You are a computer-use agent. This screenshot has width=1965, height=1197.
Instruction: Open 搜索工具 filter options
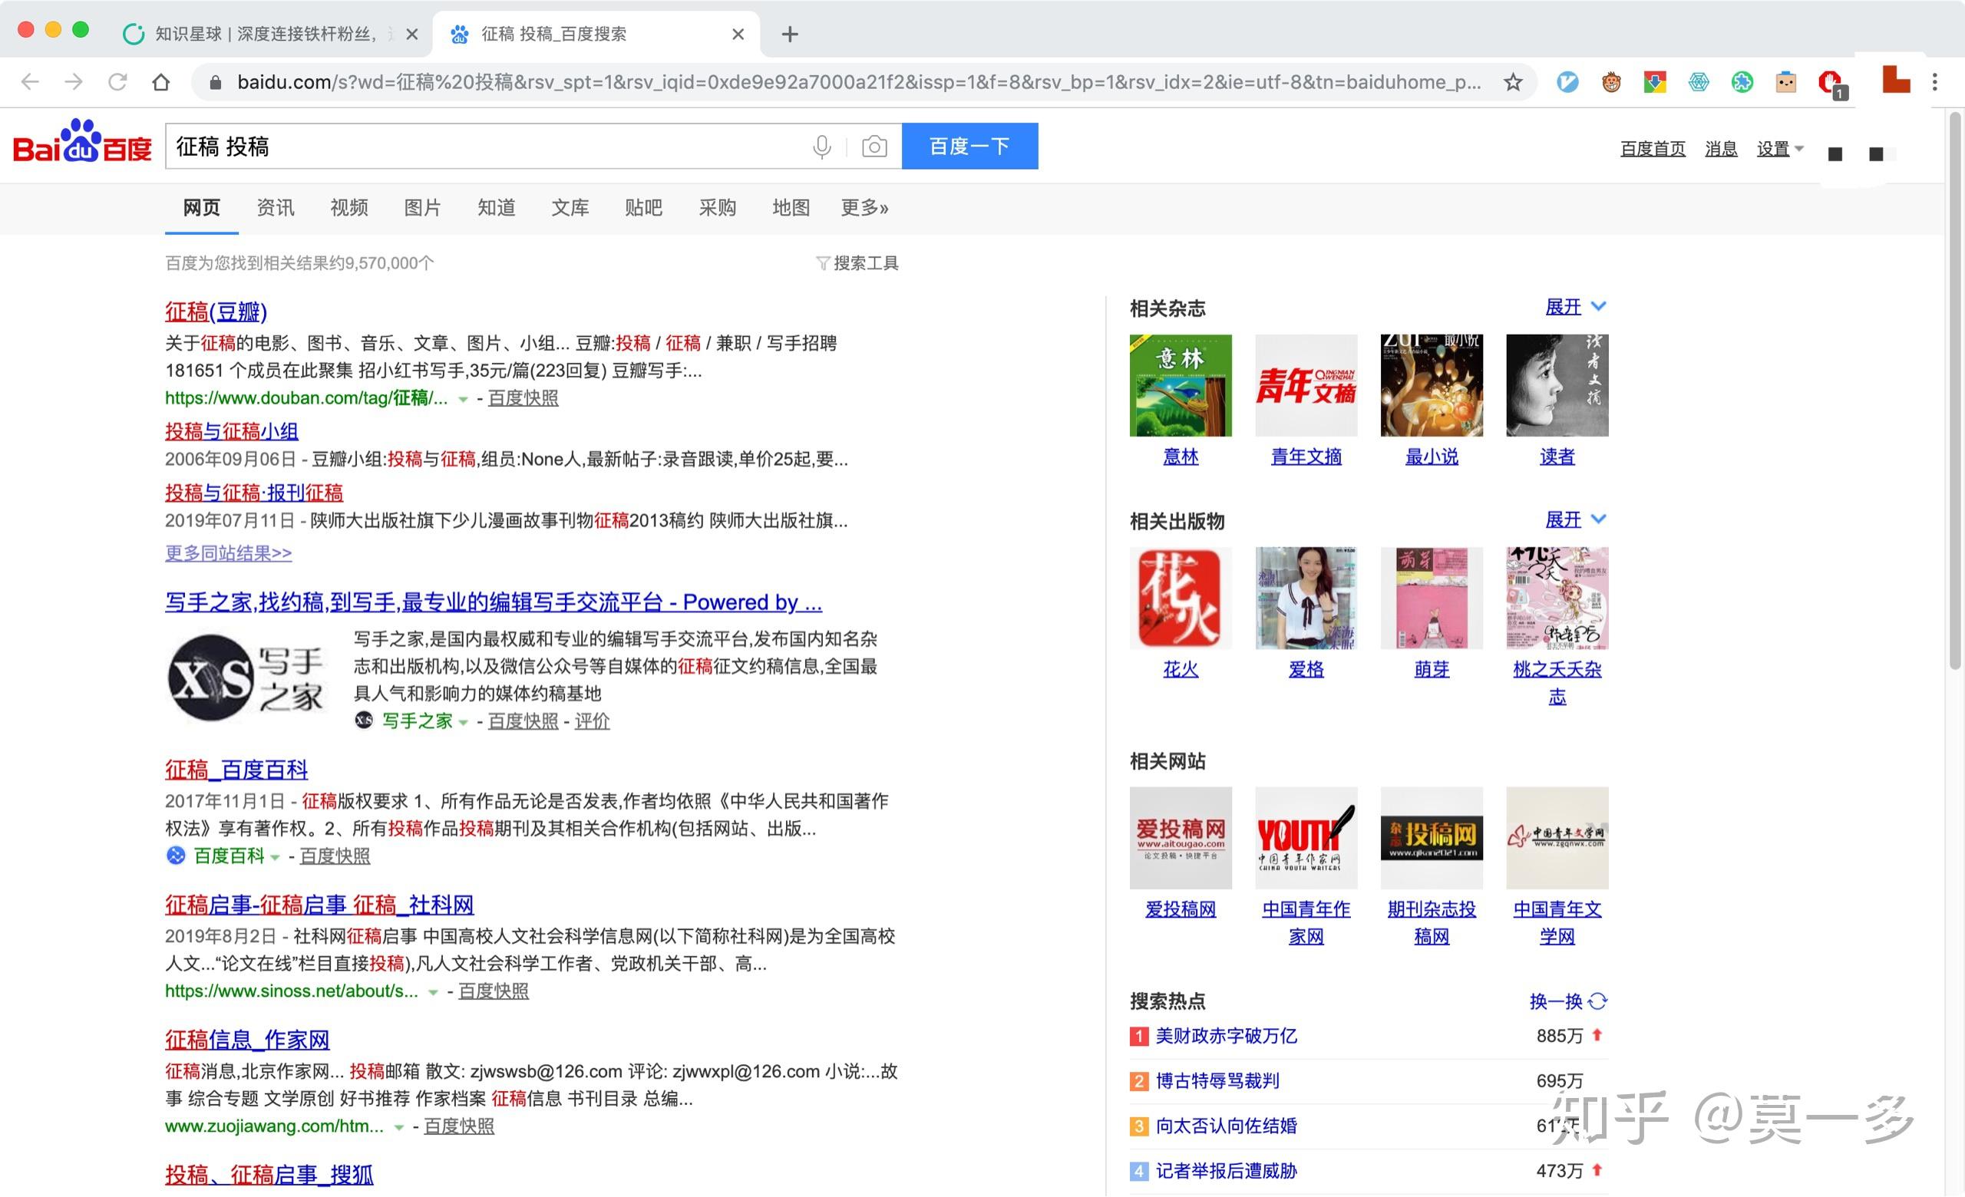click(857, 263)
